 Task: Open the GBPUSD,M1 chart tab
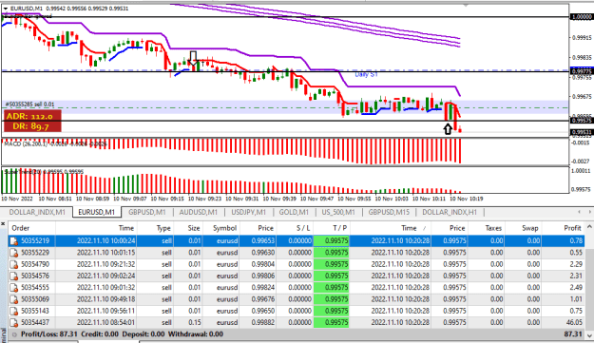[147, 213]
